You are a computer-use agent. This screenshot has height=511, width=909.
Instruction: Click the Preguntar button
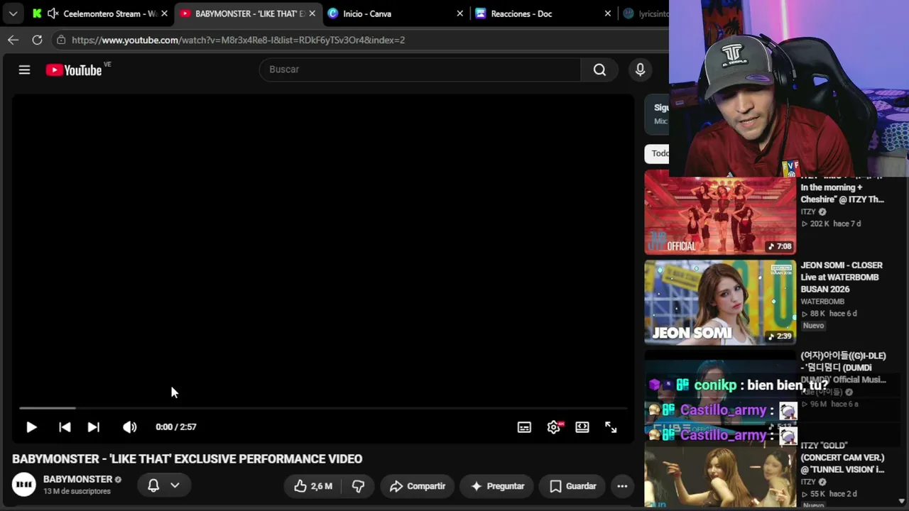497,486
